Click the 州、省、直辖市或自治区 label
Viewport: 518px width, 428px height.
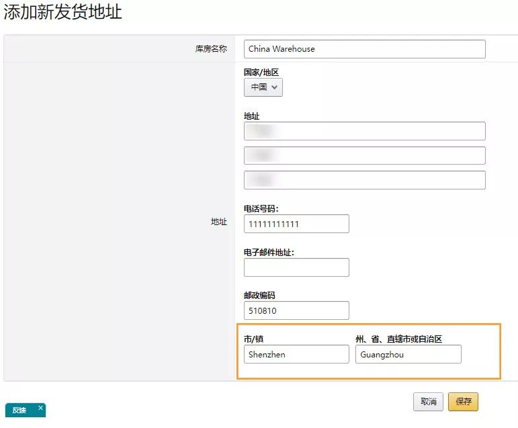pyautogui.click(x=398, y=339)
